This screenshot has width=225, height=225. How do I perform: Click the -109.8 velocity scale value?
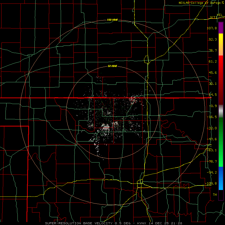tap(211, 183)
